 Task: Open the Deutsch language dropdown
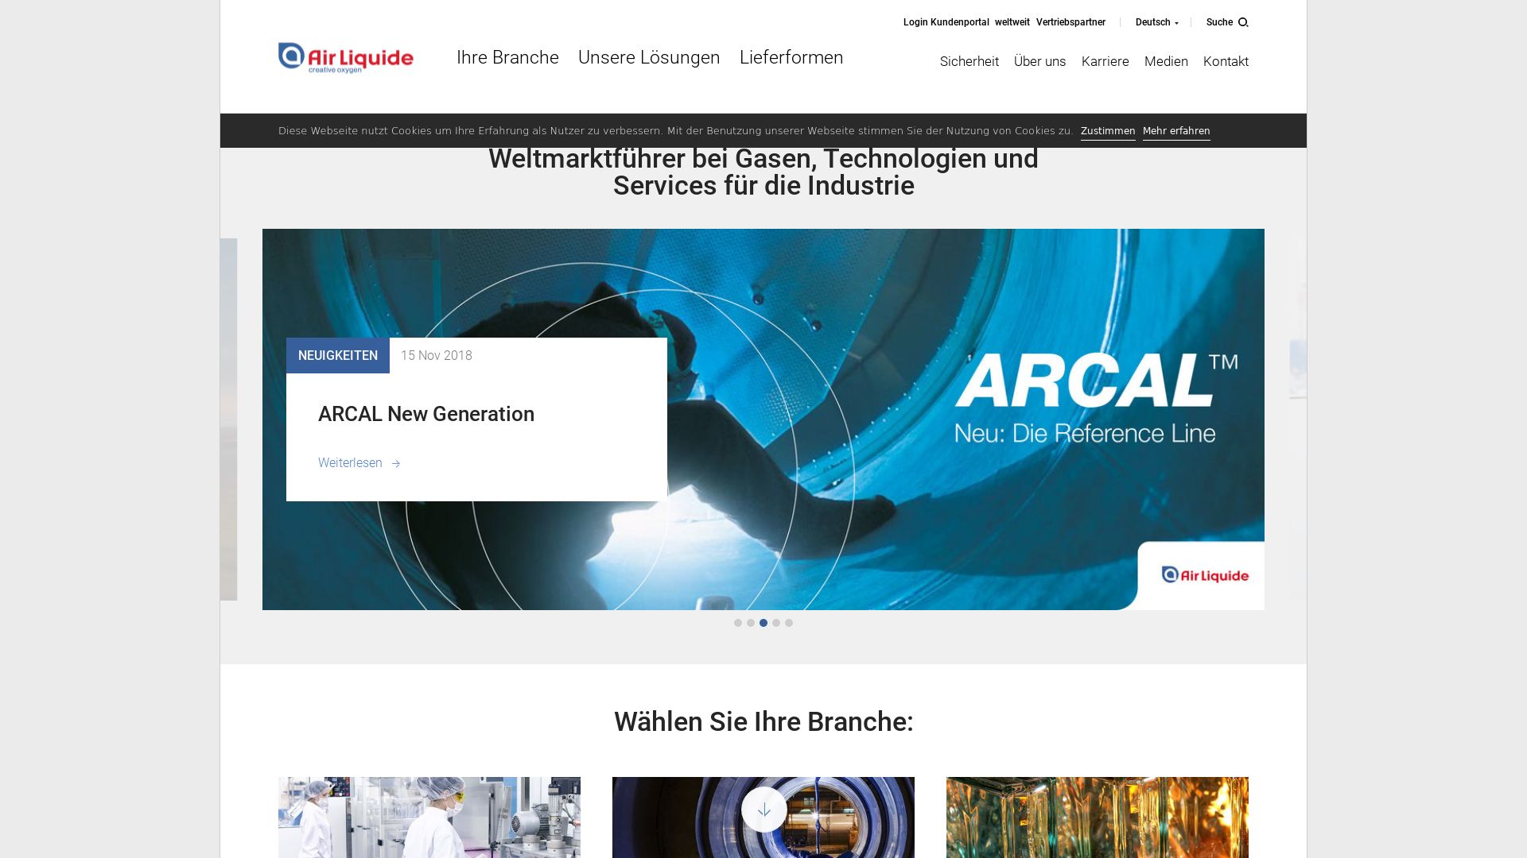[1157, 22]
